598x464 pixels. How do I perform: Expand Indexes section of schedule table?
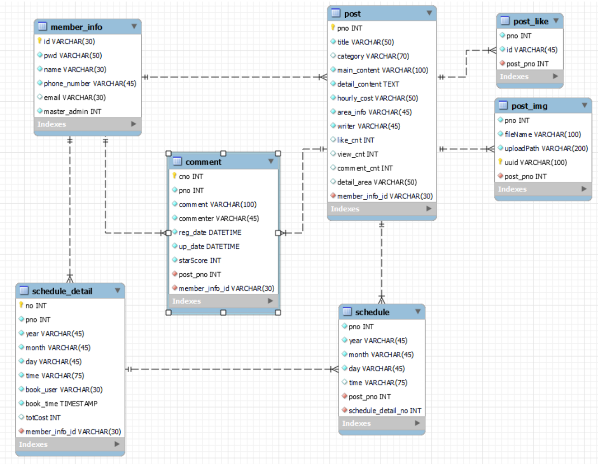pyautogui.click(x=417, y=423)
